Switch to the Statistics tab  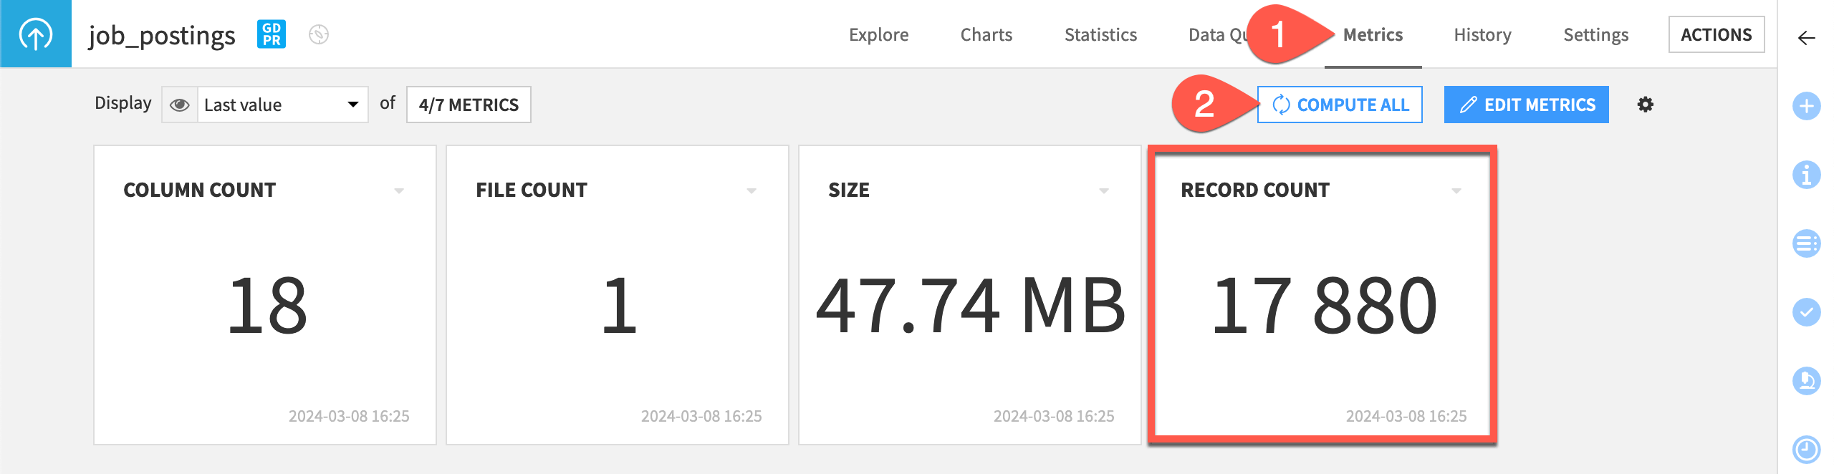tap(1100, 34)
